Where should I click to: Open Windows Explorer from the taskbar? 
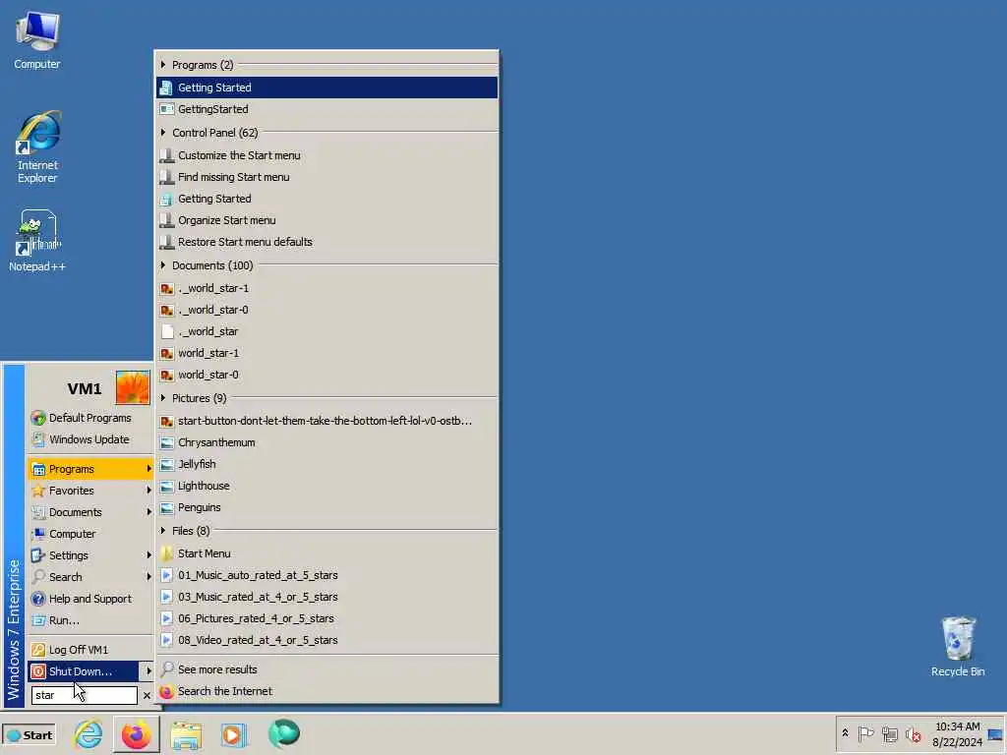pyautogui.click(x=186, y=733)
